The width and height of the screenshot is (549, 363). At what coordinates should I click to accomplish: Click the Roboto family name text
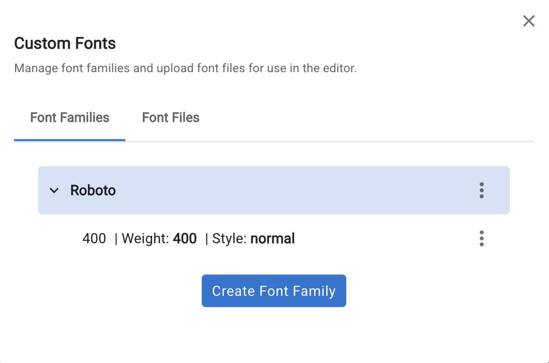tap(93, 191)
